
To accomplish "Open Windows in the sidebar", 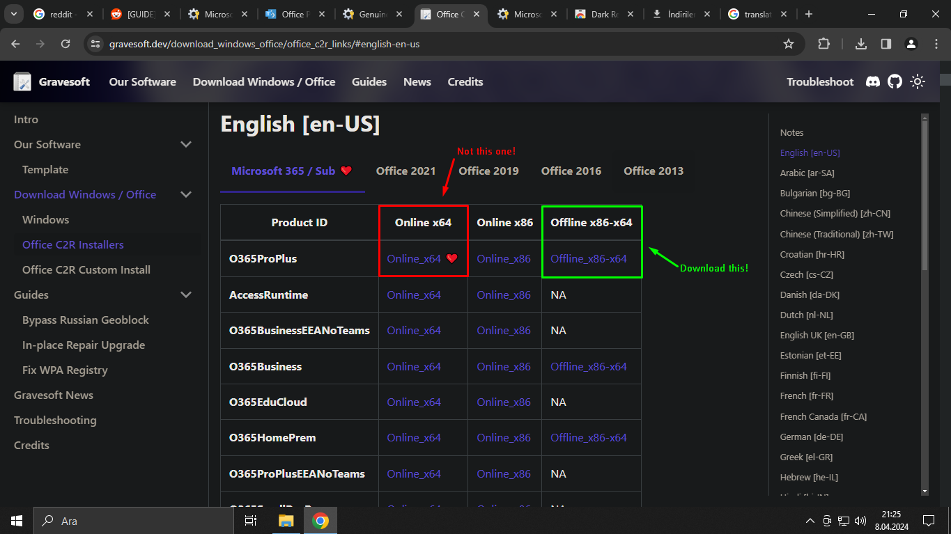I will click(x=45, y=219).
